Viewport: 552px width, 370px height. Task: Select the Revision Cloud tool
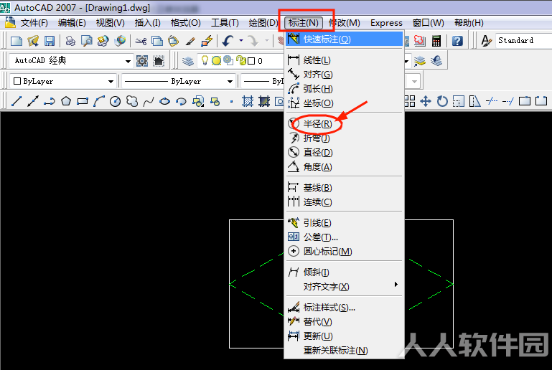pyautogui.click(x=132, y=101)
